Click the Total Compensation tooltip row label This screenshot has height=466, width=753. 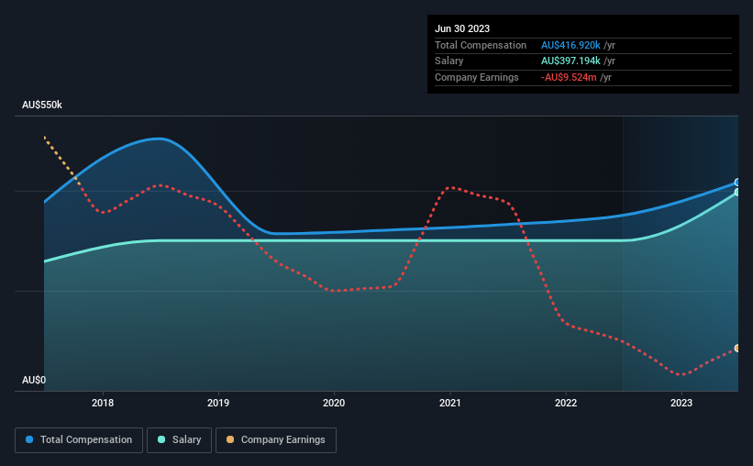coord(481,45)
